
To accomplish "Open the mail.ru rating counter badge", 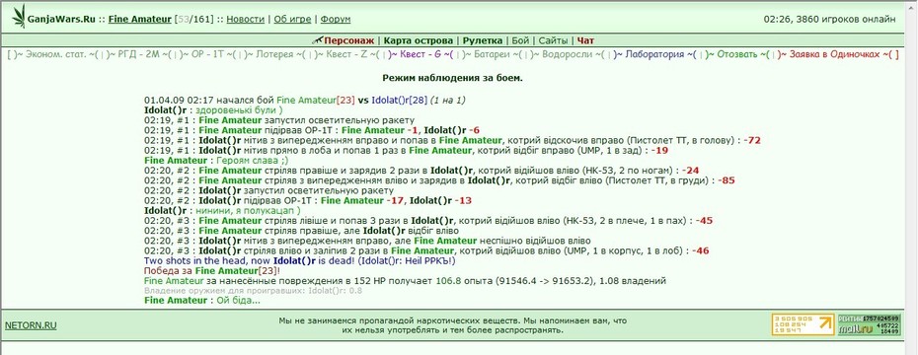I will [x=869, y=324].
